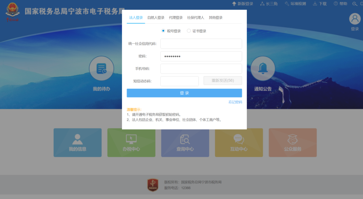
Task: Focus the 手机号码 input field
Action: click(x=201, y=69)
